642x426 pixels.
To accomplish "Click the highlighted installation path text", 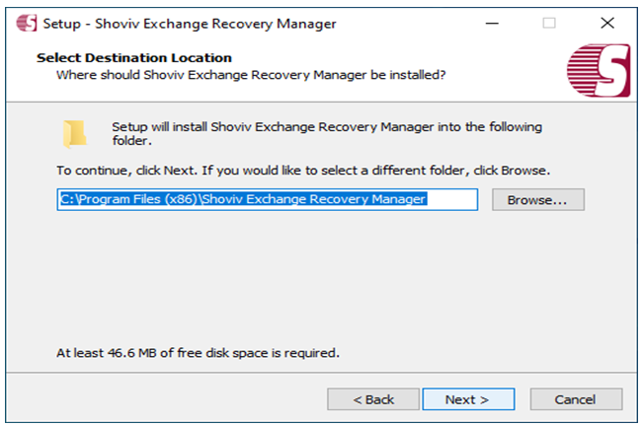I will (x=243, y=199).
